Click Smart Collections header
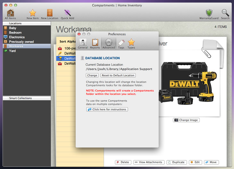Image resolution: width=234 pixels, height=169 pixels. coord(27,98)
